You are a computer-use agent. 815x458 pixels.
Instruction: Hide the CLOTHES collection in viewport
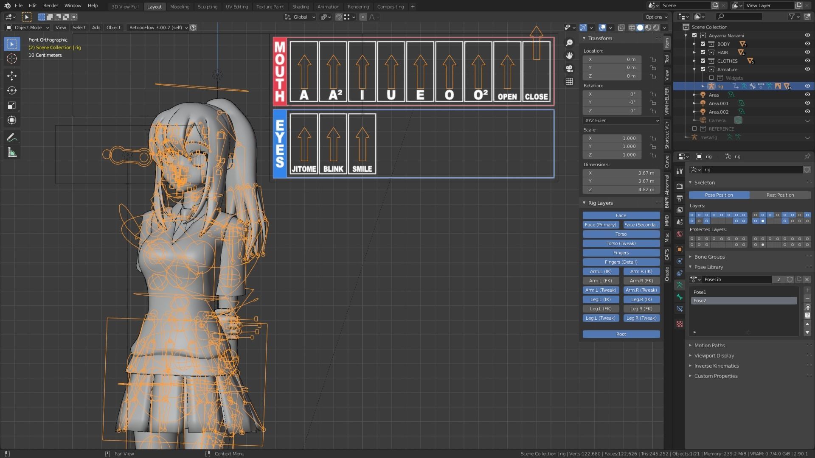pyautogui.click(x=807, y=61)
